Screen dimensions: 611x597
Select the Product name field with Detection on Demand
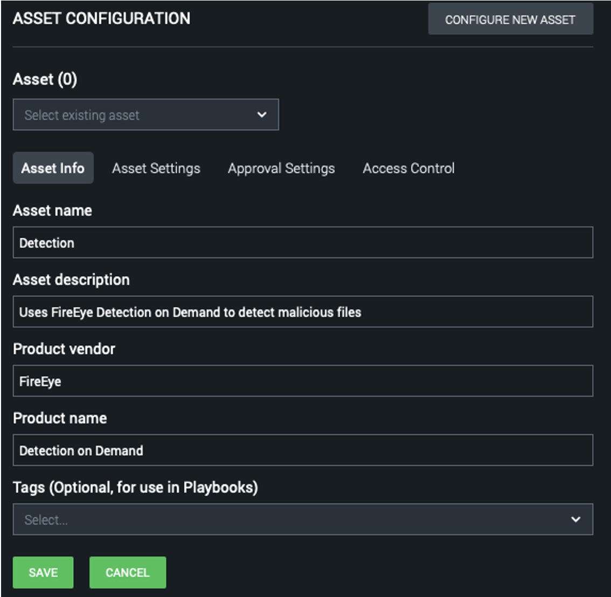302,450
